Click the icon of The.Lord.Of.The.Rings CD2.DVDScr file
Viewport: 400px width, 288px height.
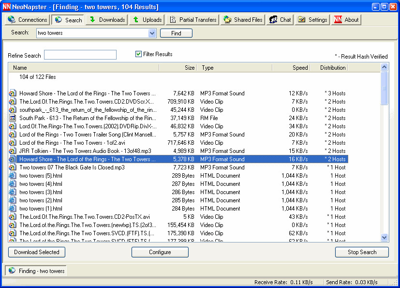tap(13, 101)
